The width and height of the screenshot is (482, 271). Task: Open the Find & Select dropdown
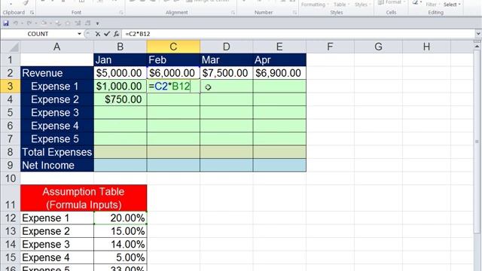point(452,5)
